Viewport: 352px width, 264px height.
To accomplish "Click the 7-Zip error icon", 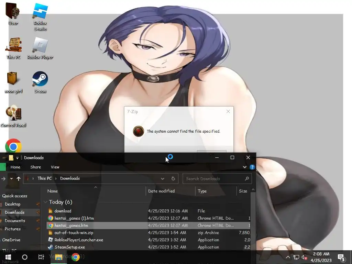I will tap(138, 131).
